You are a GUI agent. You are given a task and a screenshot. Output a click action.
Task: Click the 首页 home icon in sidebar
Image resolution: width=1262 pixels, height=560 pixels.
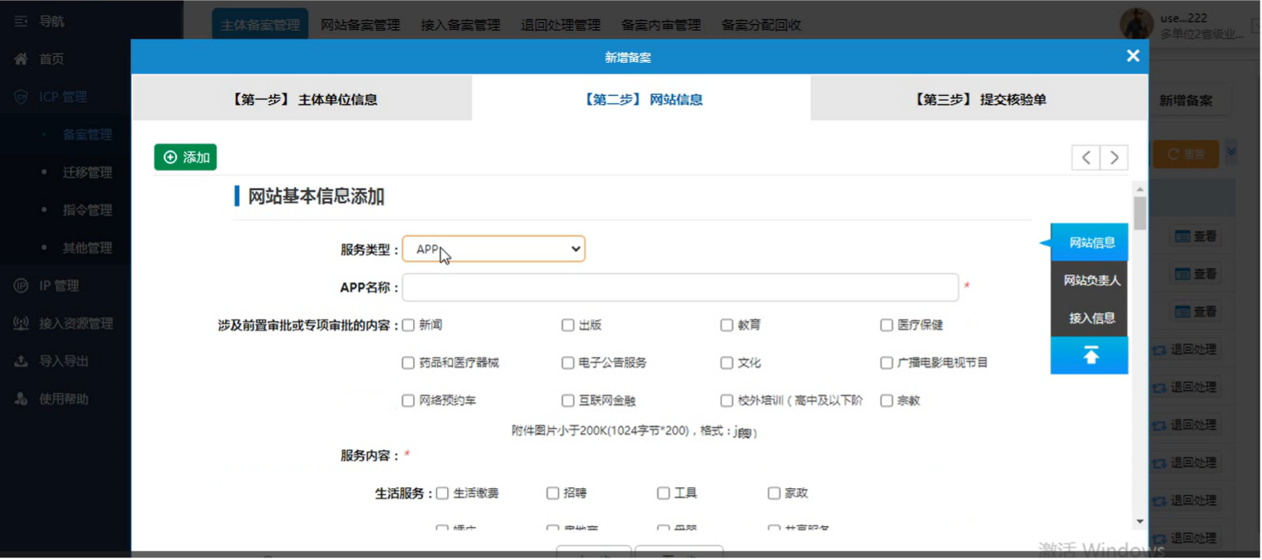click(21, 59)
